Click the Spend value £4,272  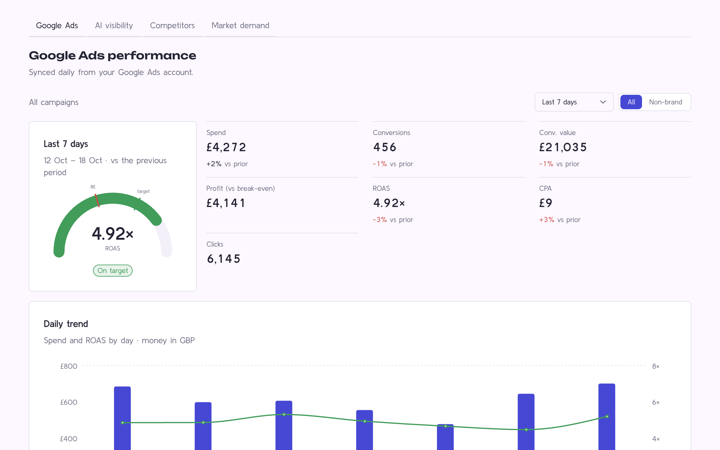(x=226, y=147)
